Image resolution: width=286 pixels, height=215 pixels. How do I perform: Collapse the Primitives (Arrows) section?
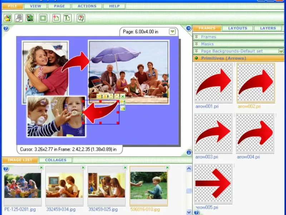pos(238,58)
